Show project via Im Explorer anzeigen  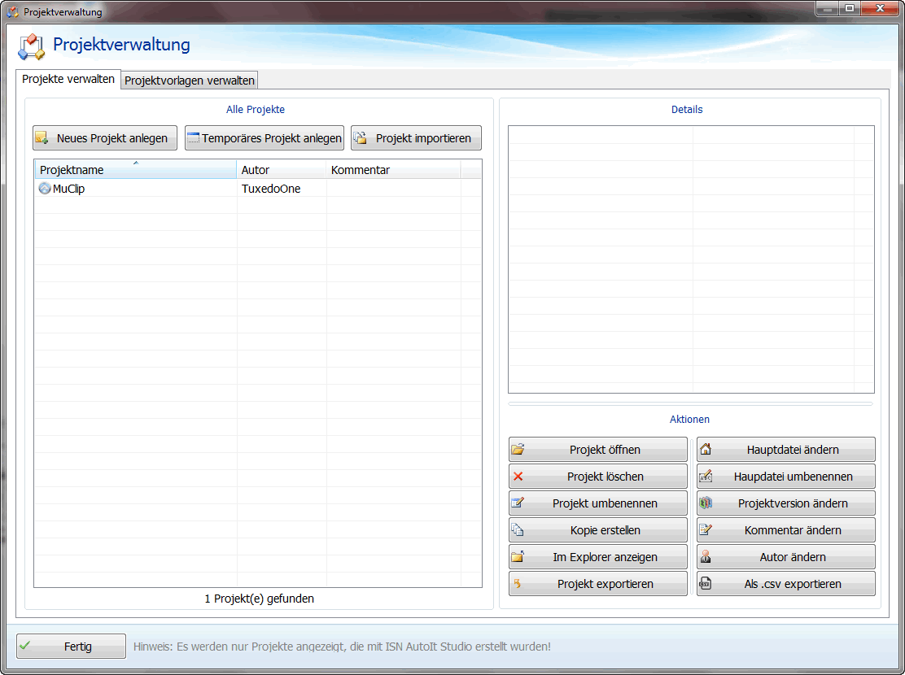(598, 557)
